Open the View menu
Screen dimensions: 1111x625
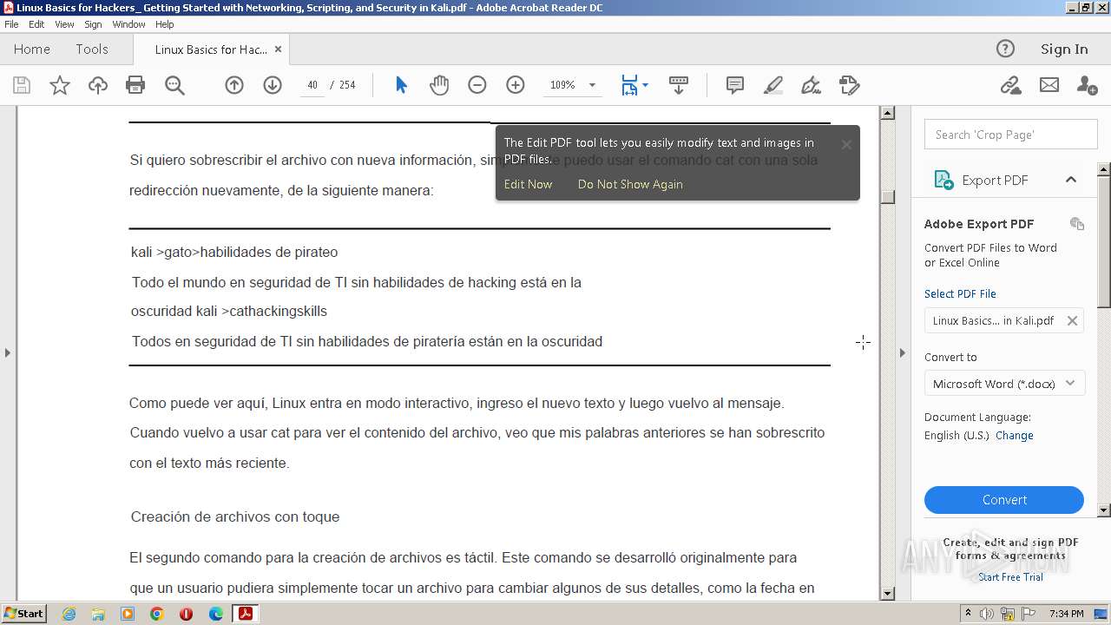pyautogui.click(x=64, y=24)
